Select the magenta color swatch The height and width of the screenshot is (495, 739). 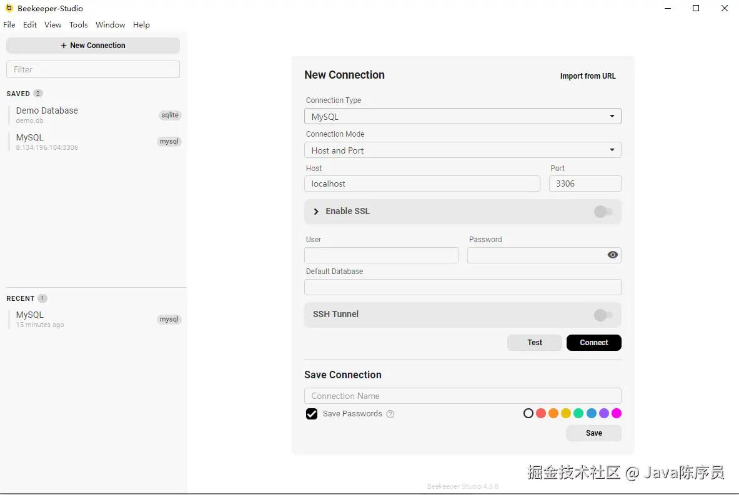(616, 413)
